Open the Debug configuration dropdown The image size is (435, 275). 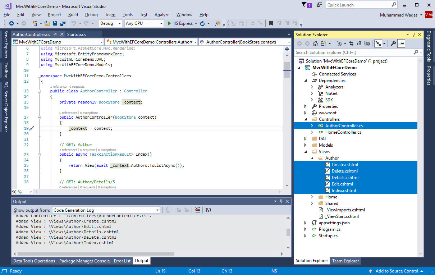click(x=111, y=23)
